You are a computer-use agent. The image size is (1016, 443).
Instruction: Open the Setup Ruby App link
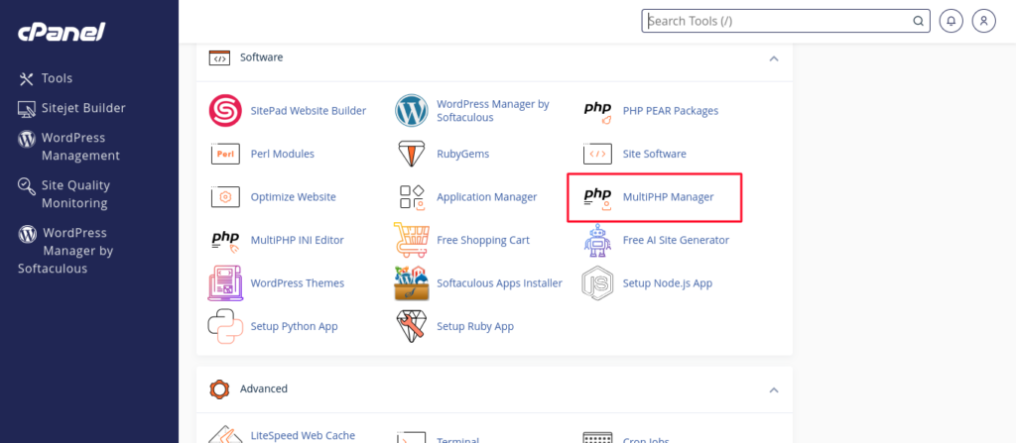tap(475, 326)
